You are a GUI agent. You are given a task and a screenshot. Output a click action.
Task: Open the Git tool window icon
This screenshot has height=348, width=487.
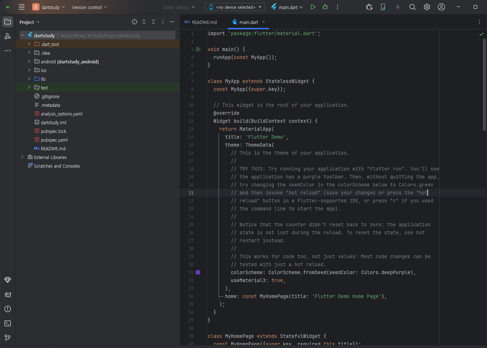[x=8, y=338]
